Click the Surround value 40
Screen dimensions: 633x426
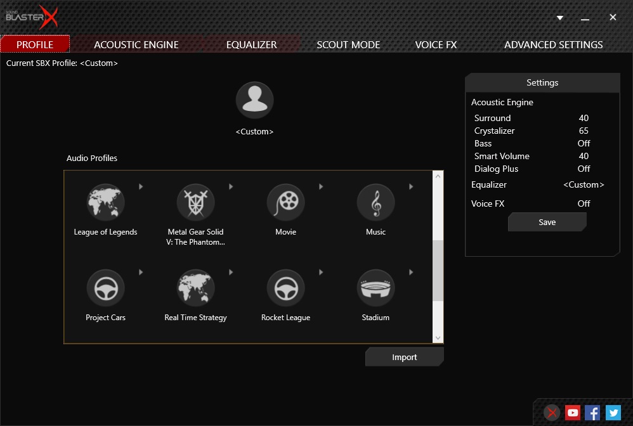coord(584,118)
